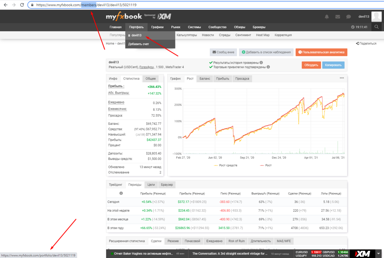Toggle Рост средств legend series
Screen dimensions: 384x258
pyautogui.click(x=226, y=165)
